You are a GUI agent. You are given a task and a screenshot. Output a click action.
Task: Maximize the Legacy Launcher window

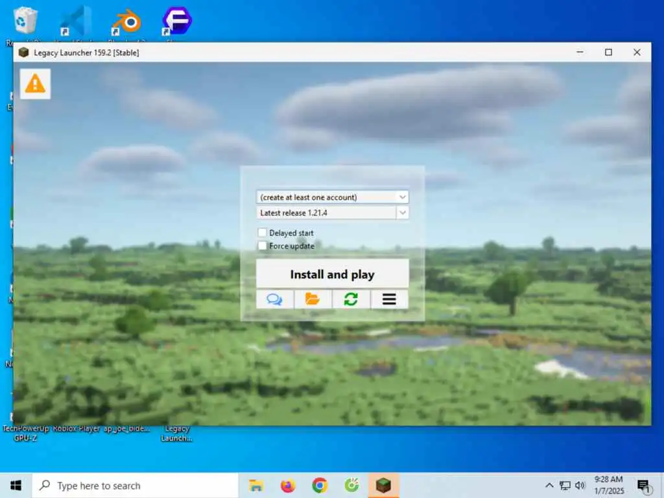click(608, 52)
